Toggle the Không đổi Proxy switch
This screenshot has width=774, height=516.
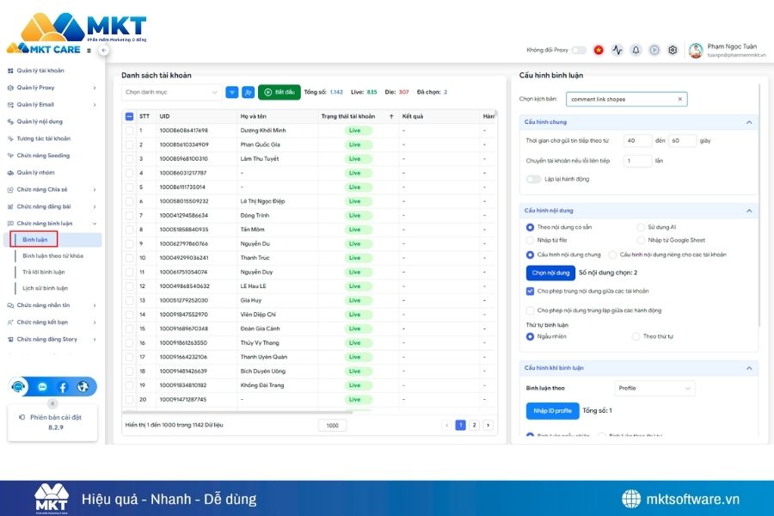click(x=579, y=50)
